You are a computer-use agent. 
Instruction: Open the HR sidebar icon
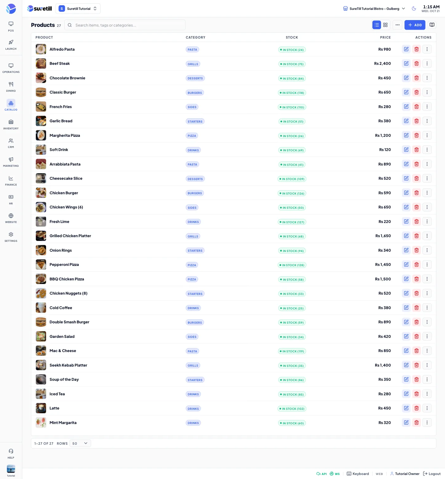[x=11, y=200]
